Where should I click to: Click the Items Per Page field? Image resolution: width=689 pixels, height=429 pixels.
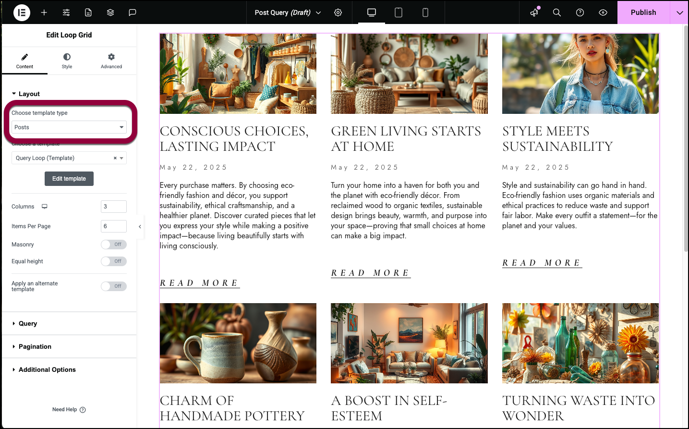tap(114, 226)
